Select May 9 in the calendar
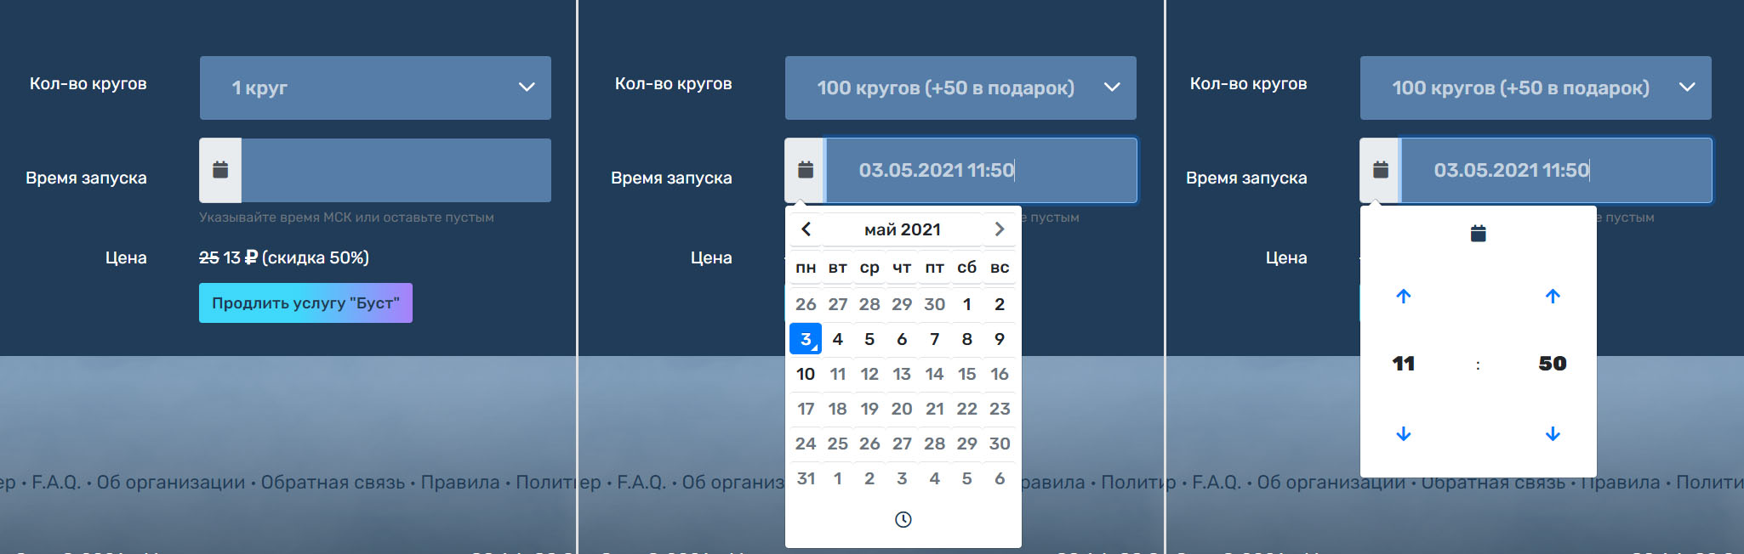The width and height of the screenshot is (1744, 554). pos(1000,339)
